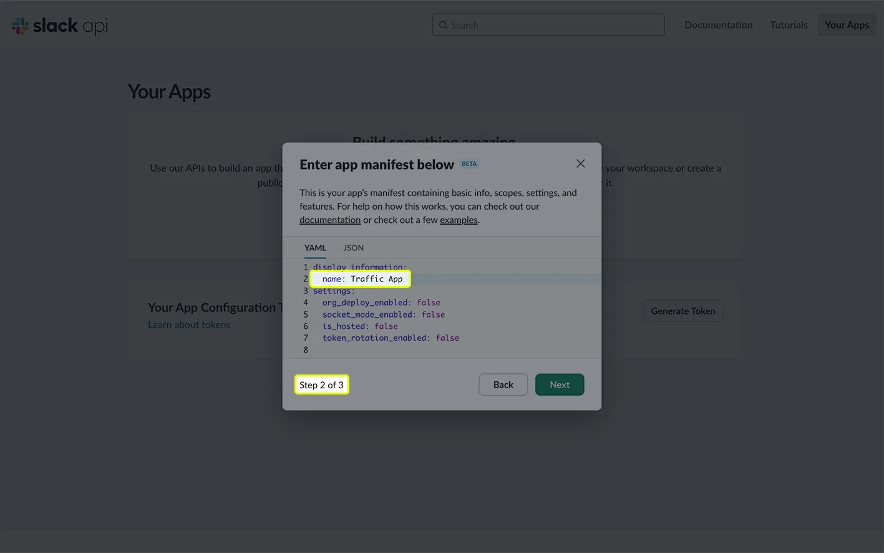Click the Generate Token button
884x553 pixels.
coord(683,311)
